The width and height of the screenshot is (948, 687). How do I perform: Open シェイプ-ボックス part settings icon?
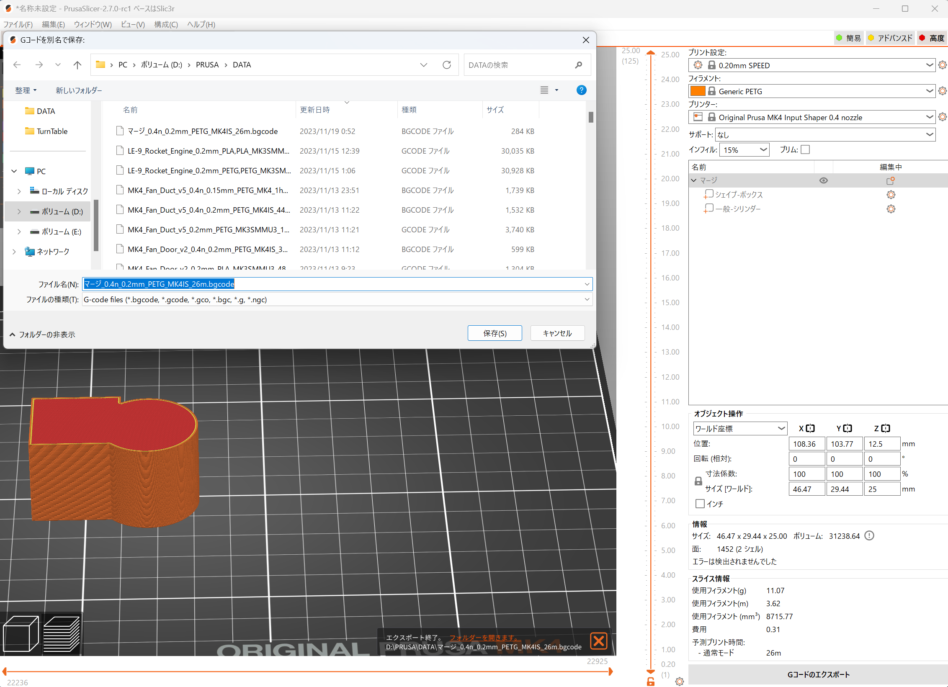[x=891, y=195]
